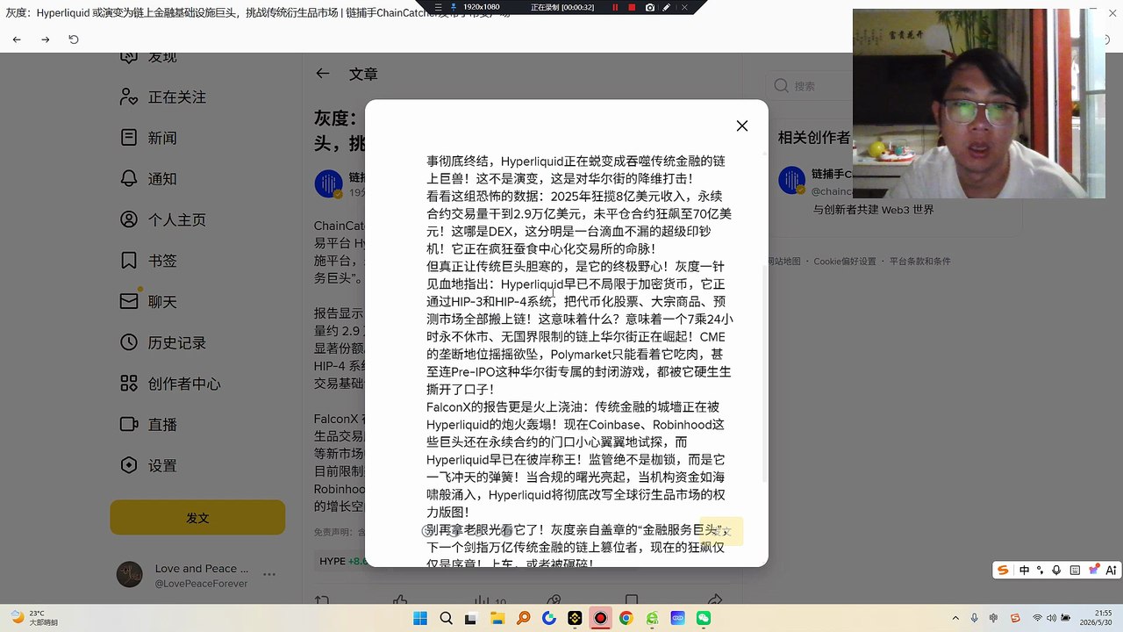Toggle the recorder toolbar pin
The height and width of the screenshot is (632, 1123).
click(x=454, y=7)
